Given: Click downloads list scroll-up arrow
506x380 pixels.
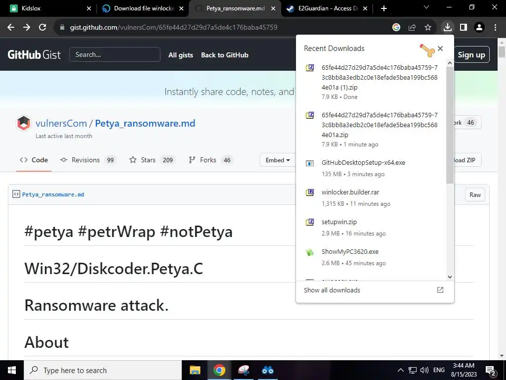Looking at the screenshot, I should [450, 63].
